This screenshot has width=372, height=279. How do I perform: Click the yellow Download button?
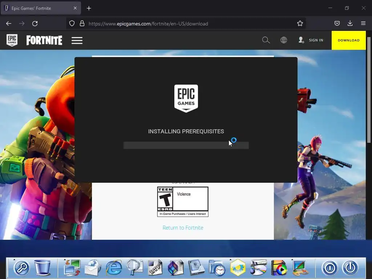point(348,40)
